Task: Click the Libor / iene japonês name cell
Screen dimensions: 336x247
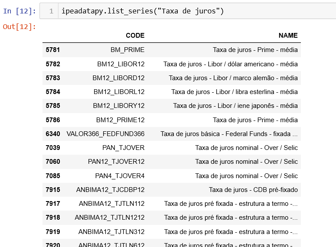Action: [235, 106]
